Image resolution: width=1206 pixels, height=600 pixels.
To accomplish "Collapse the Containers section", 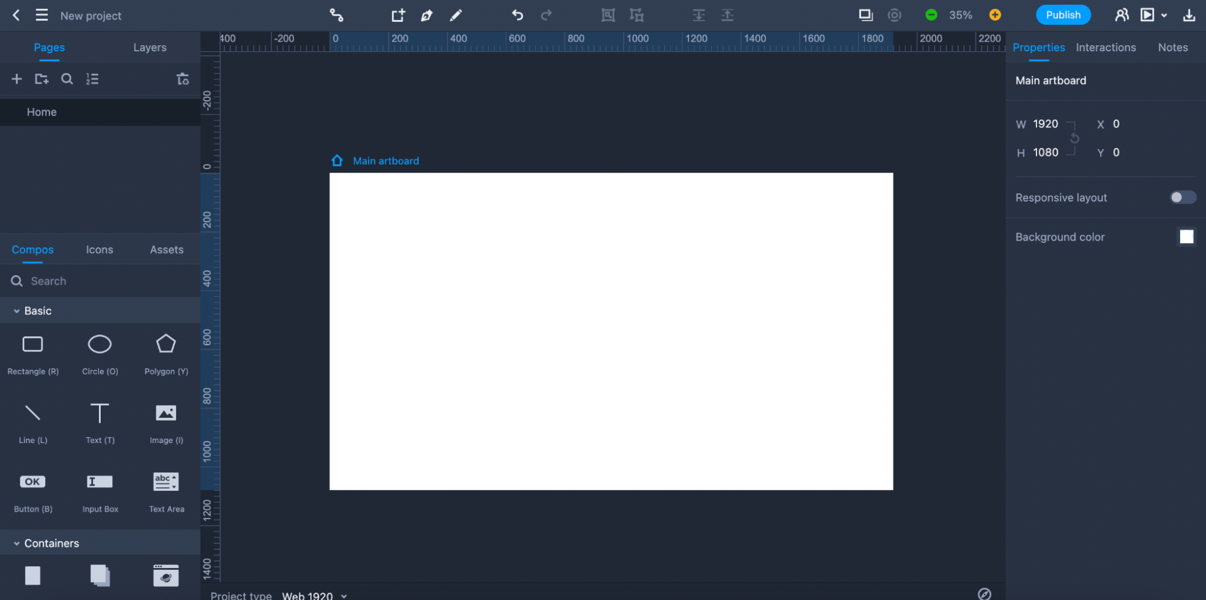I will [x=16, y=543].
